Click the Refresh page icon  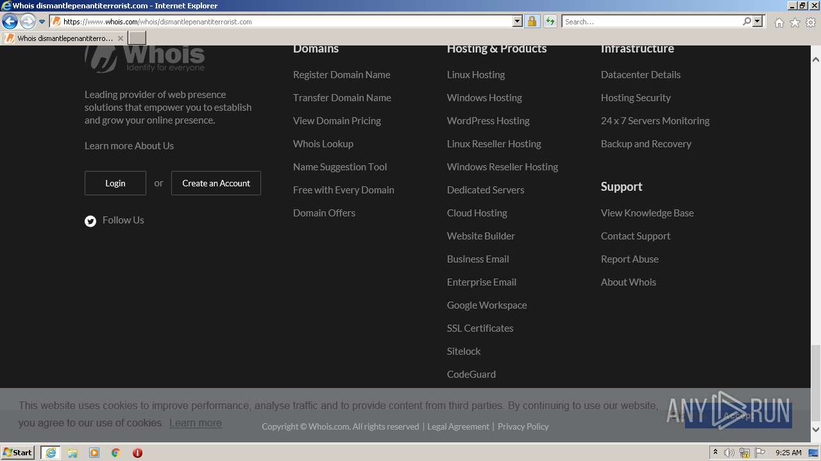550,22
